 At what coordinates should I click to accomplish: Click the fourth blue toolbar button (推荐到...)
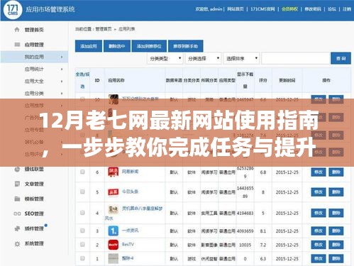[185, 46]
